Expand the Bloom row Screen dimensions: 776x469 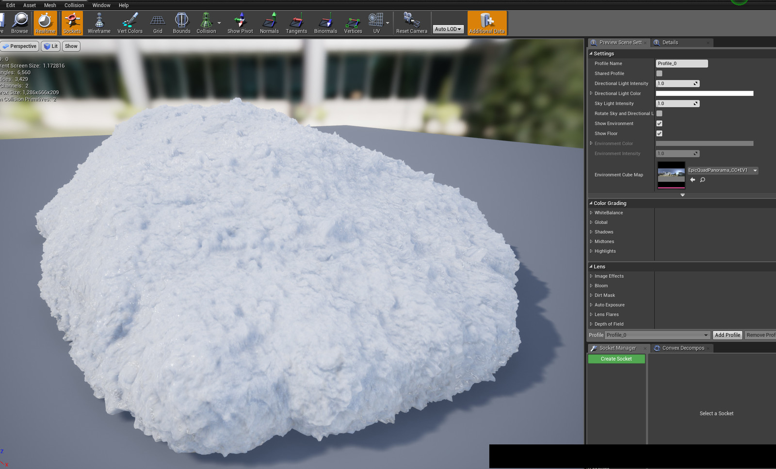(x=591, y=286)
